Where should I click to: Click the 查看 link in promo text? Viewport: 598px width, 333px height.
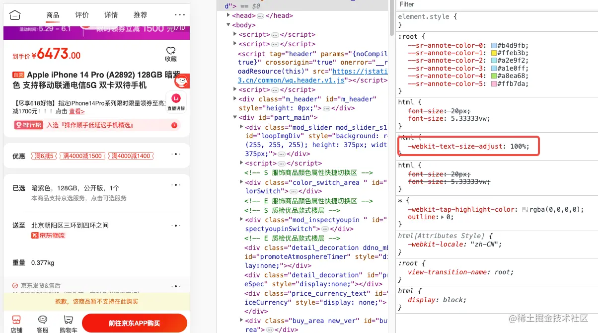[76, 111]
